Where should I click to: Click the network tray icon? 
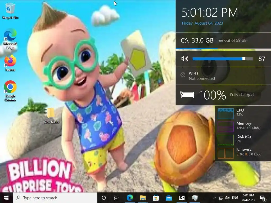click(x=221, y=198)
